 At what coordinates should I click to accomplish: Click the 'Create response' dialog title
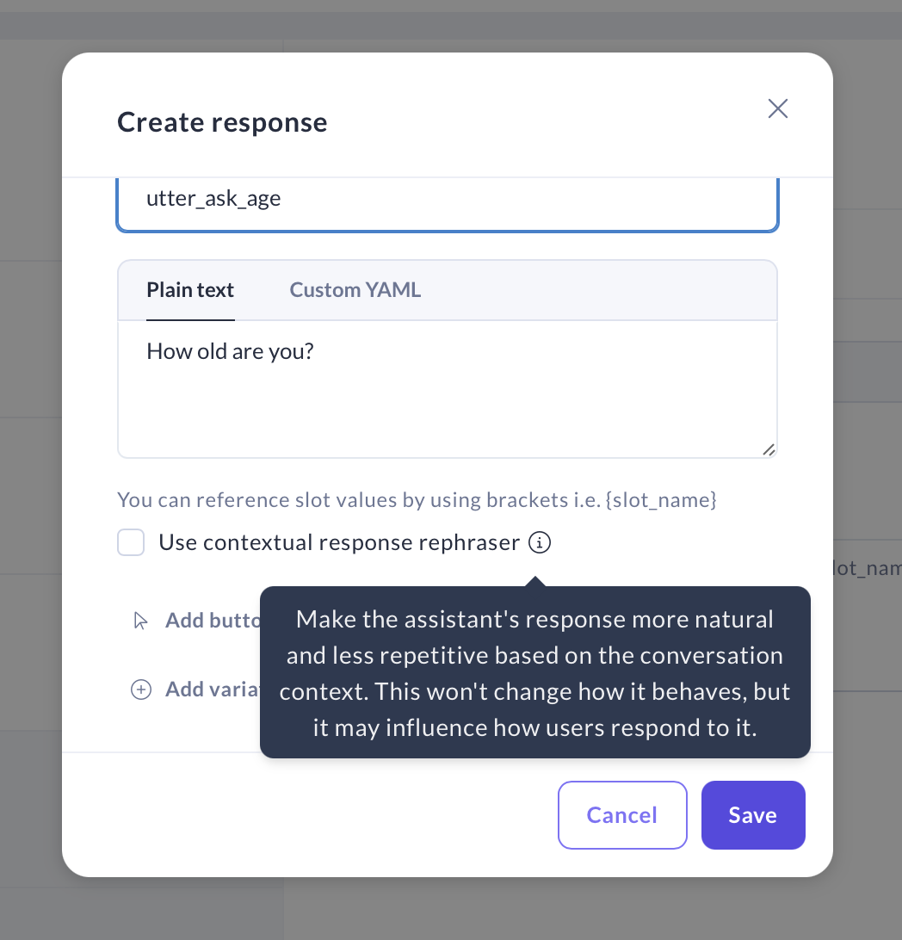[222, 122]
